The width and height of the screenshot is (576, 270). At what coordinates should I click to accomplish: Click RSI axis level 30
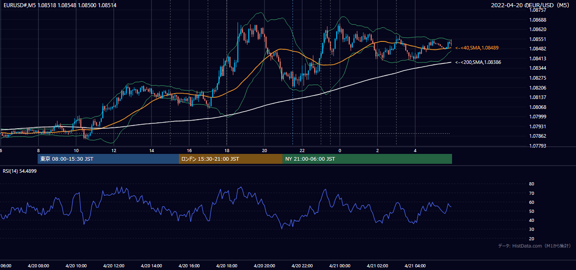[531, 229]
